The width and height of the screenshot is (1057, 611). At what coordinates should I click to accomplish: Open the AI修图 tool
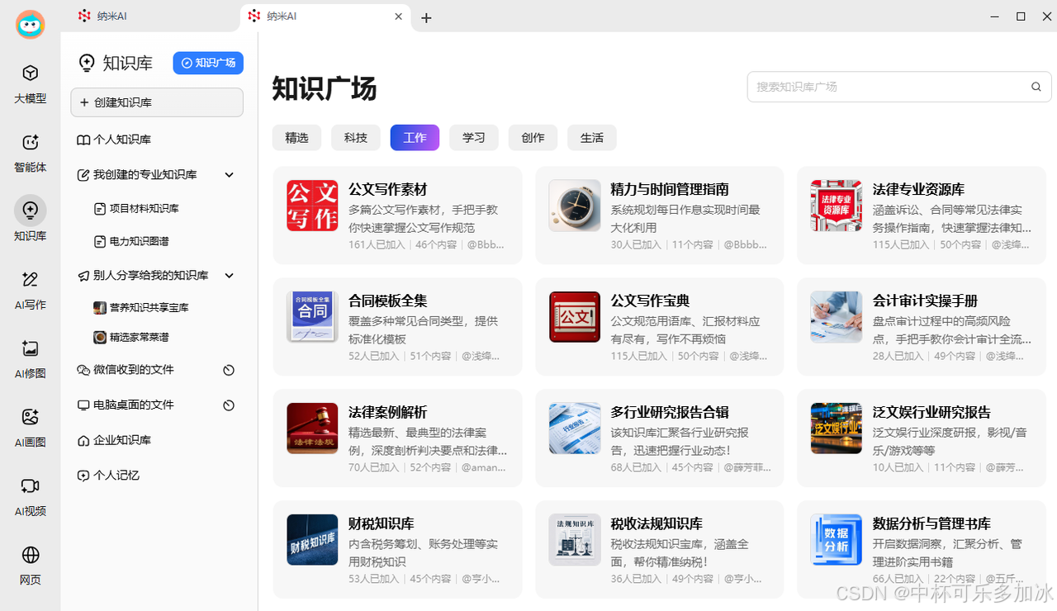[30, 359]
